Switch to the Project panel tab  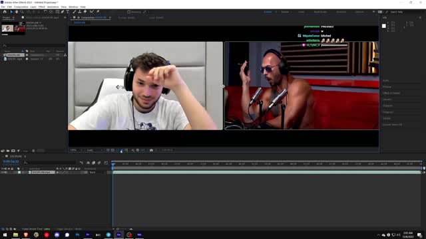[6, 18]
